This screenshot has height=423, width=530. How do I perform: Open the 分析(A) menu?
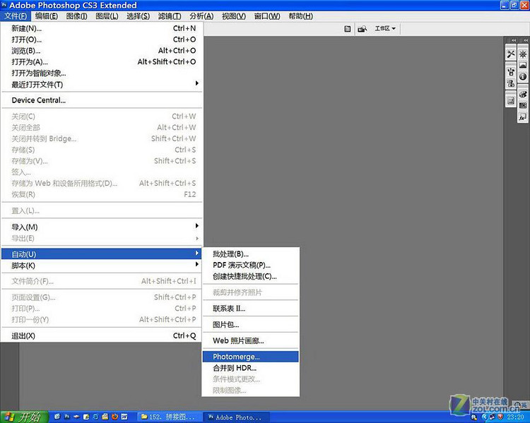pos(201,16)
